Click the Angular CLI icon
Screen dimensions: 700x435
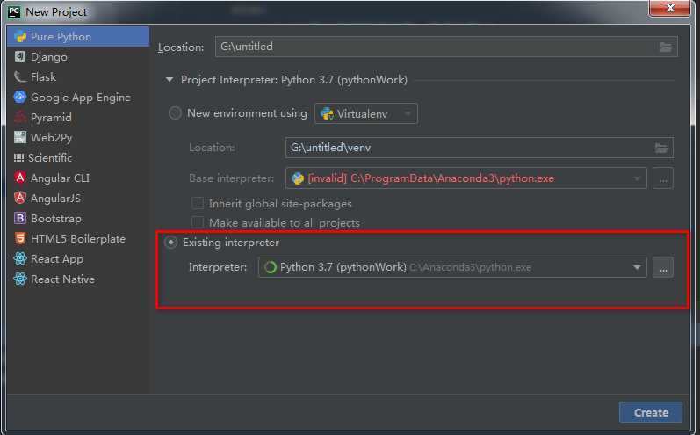20,178
